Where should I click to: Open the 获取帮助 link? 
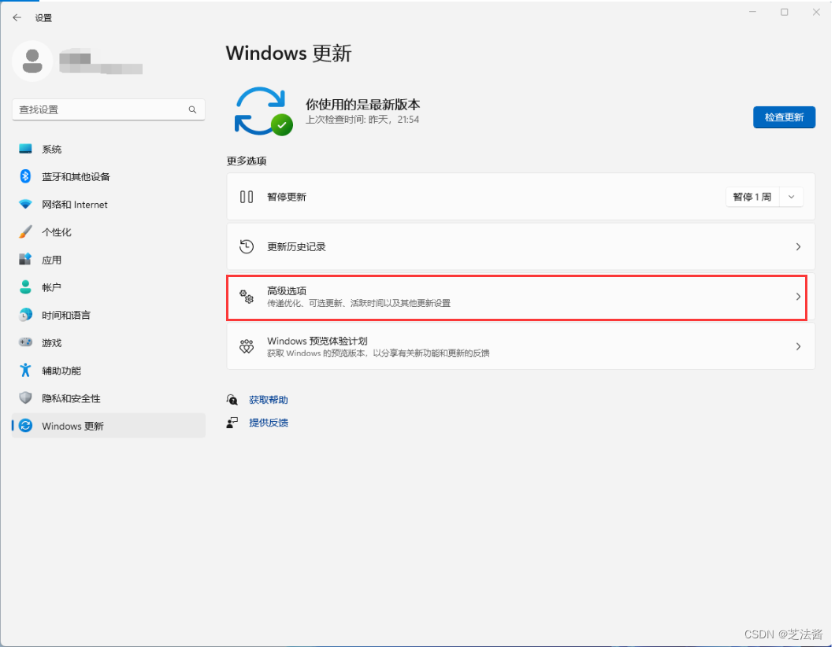[269, 400]
